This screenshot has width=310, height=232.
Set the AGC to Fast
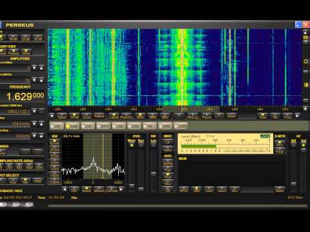[168, 169]
